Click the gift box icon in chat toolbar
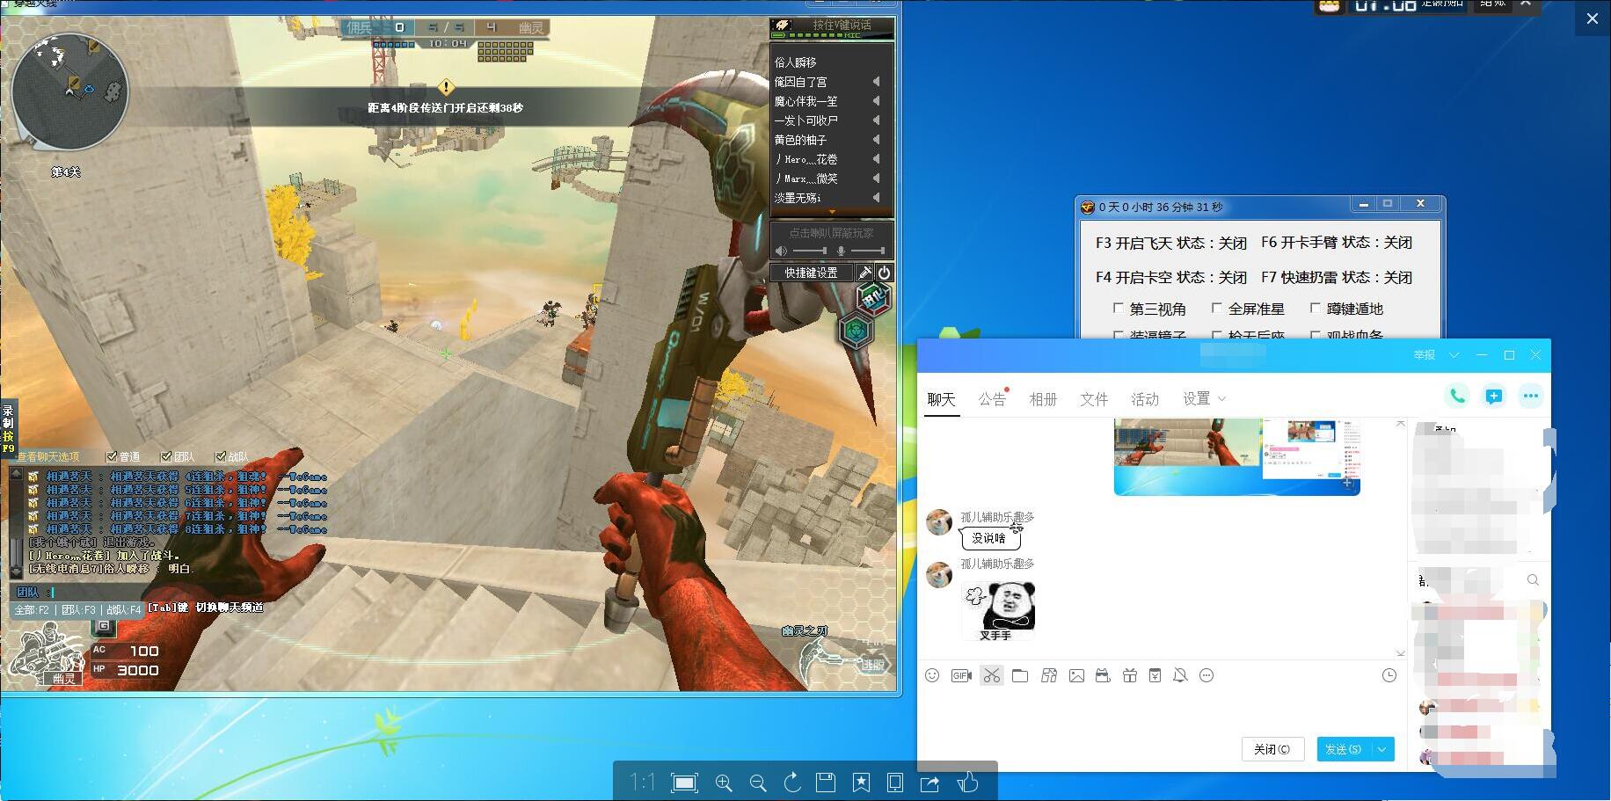Viewport: 1611px width, 801px height. (1130, 675)
